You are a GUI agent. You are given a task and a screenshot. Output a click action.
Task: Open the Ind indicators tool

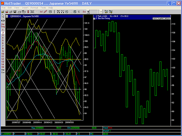(x=41, y=12)
